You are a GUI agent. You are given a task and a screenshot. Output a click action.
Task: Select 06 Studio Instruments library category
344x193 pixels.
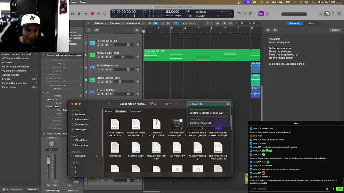pos(19,70)
